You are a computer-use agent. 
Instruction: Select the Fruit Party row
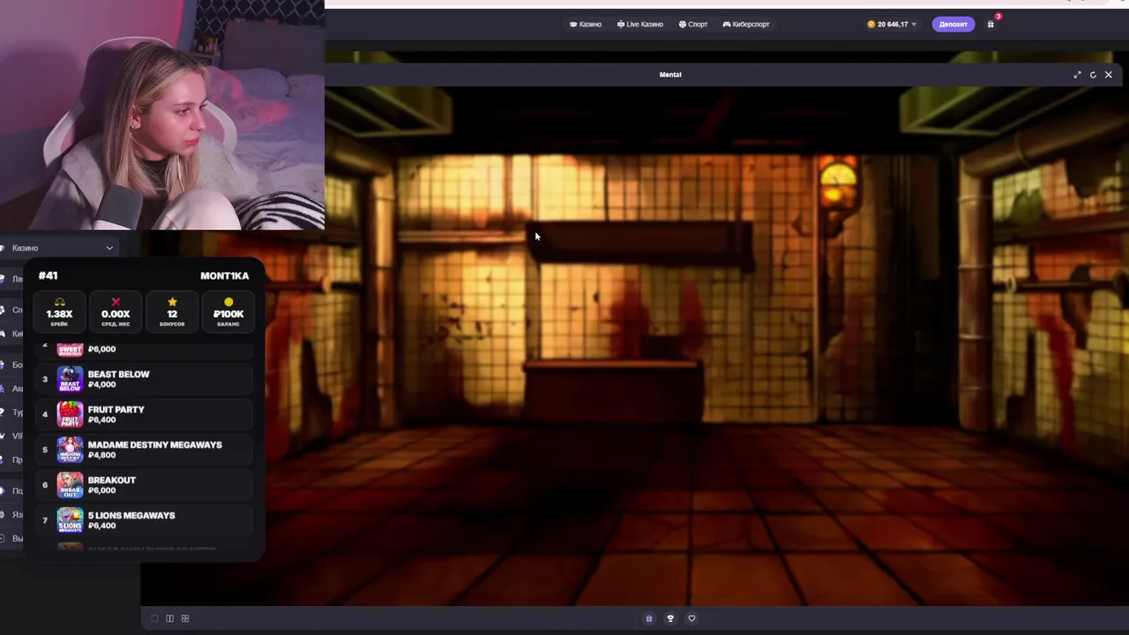145,415
